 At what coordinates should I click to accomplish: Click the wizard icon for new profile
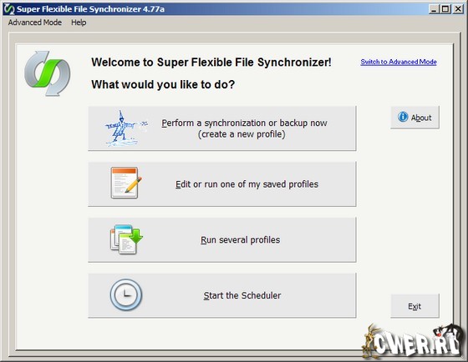click(126, 128)
